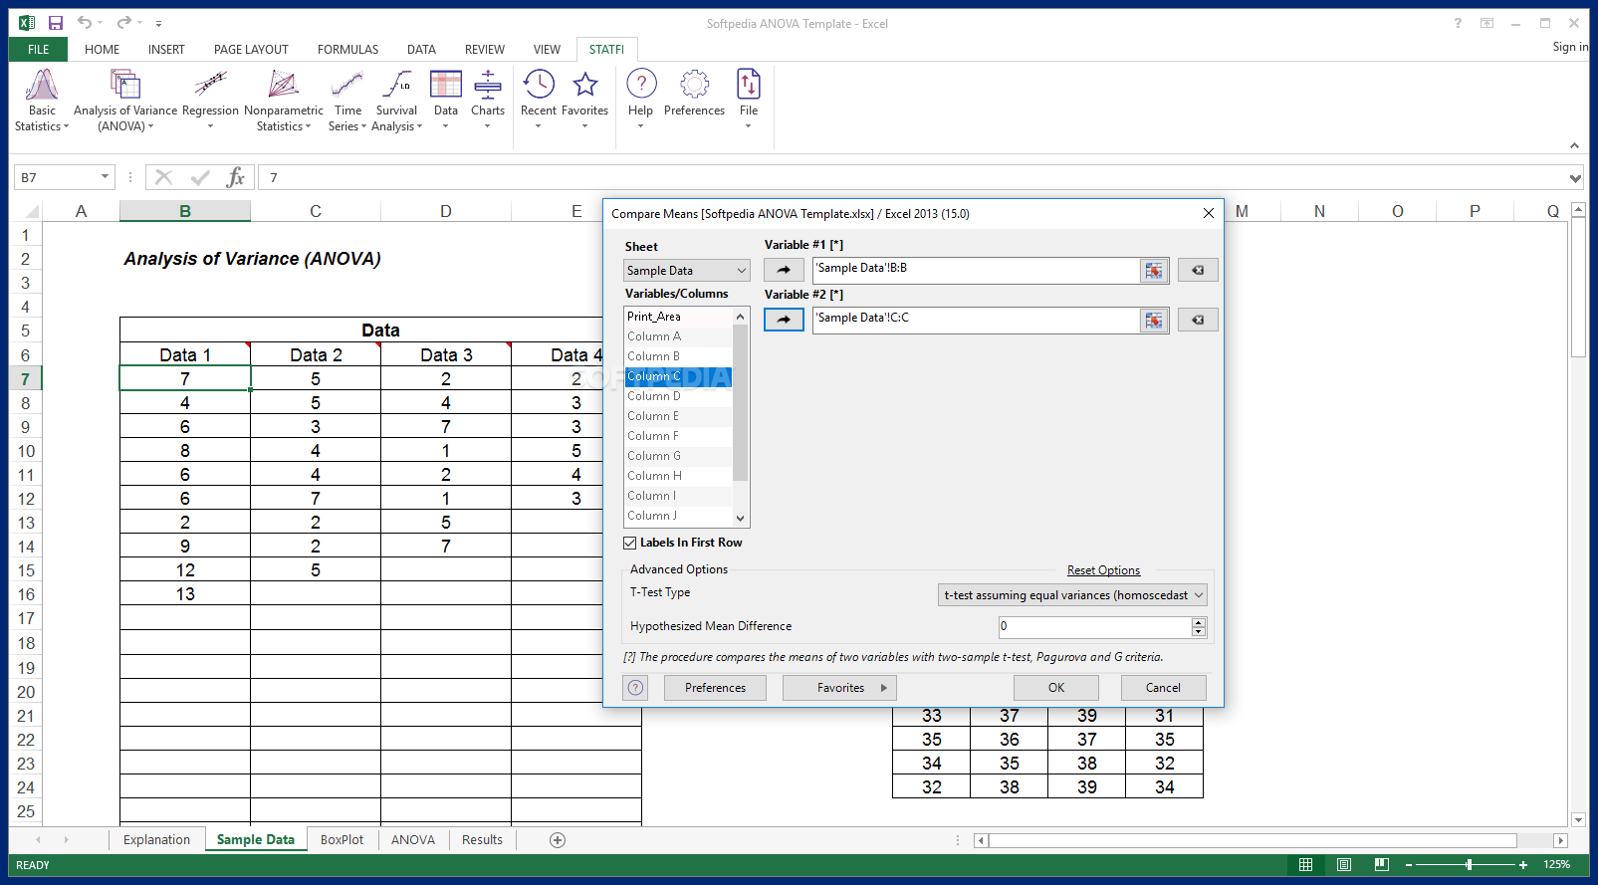Toggle Labels In First Row checkbox
This screenshot has width=1598, height=885.
pos(630,543)
